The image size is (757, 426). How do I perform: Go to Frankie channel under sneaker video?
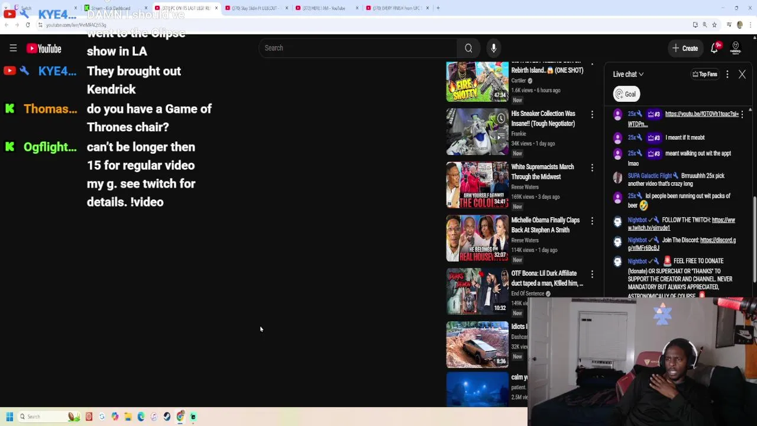(519, 134)
